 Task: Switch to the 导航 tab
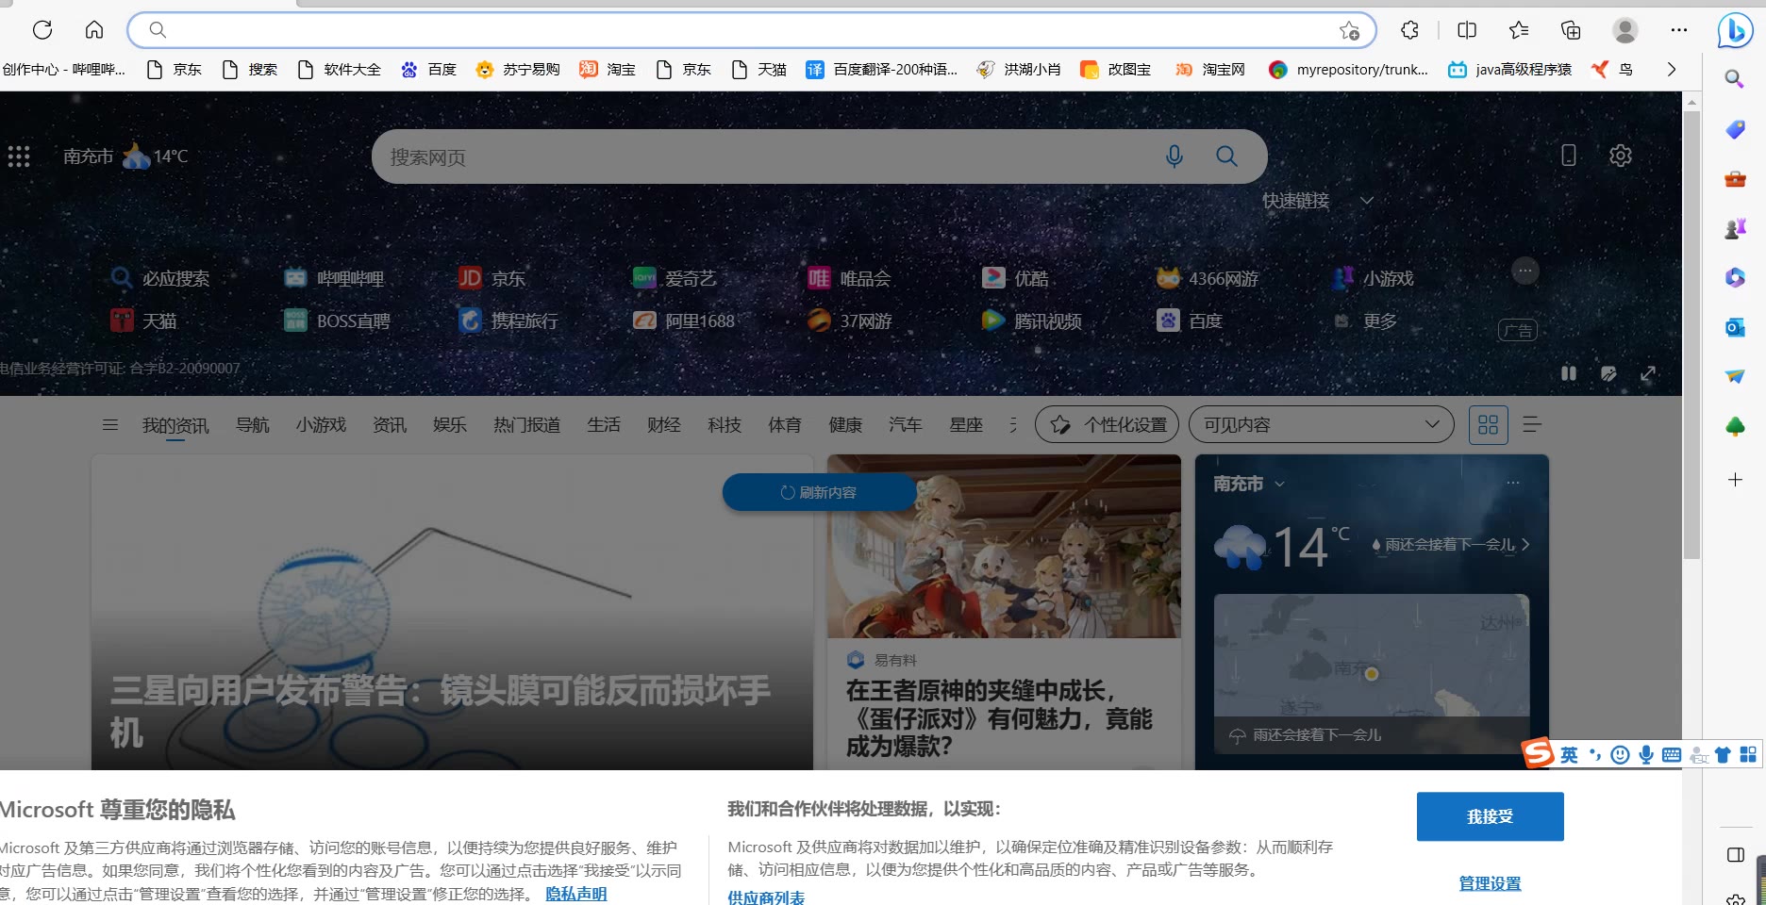point(253,425)
